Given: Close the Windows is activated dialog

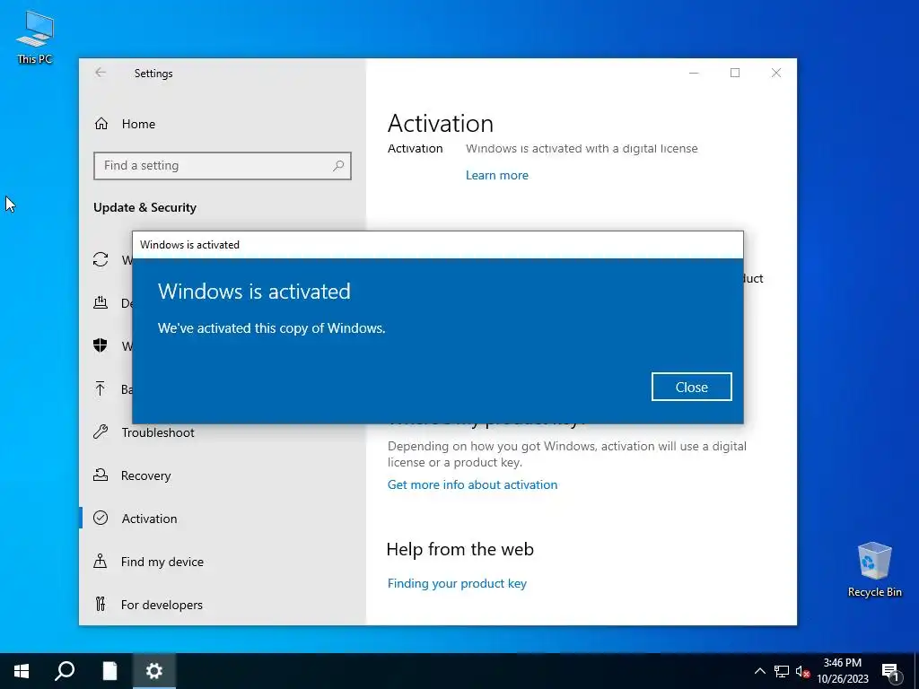Looking at the screenshot, I should (691, 387).
